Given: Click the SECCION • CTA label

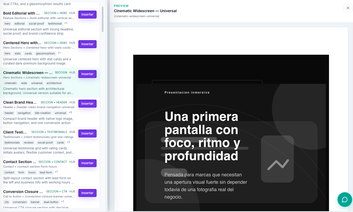Looking at the screenshot, I should click(x=57, y=191).
